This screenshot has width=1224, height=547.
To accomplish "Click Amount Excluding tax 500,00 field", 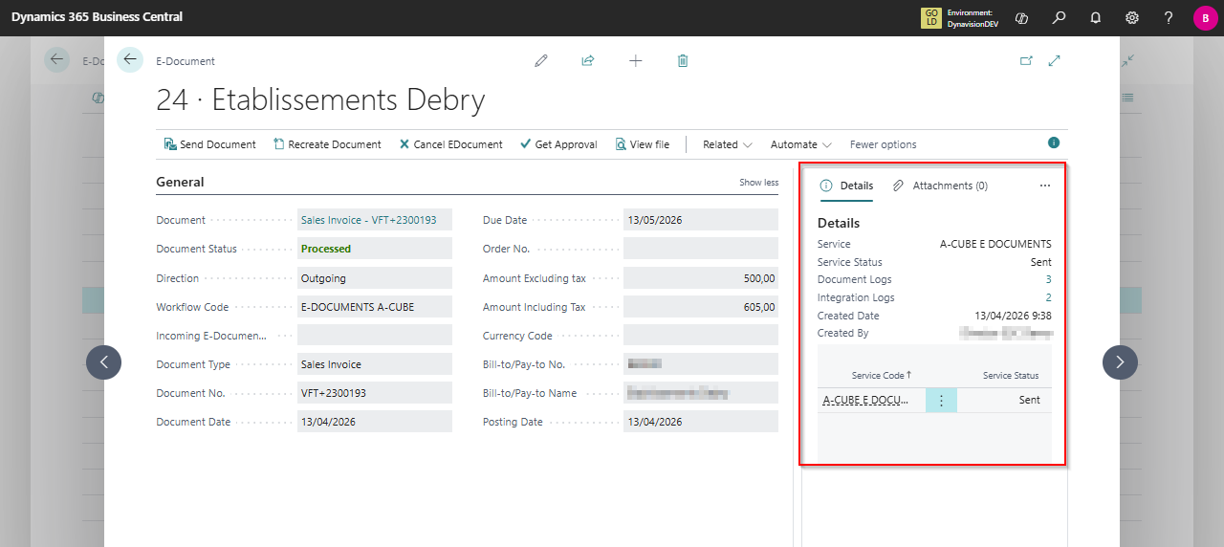I will [x=701, y=278].
